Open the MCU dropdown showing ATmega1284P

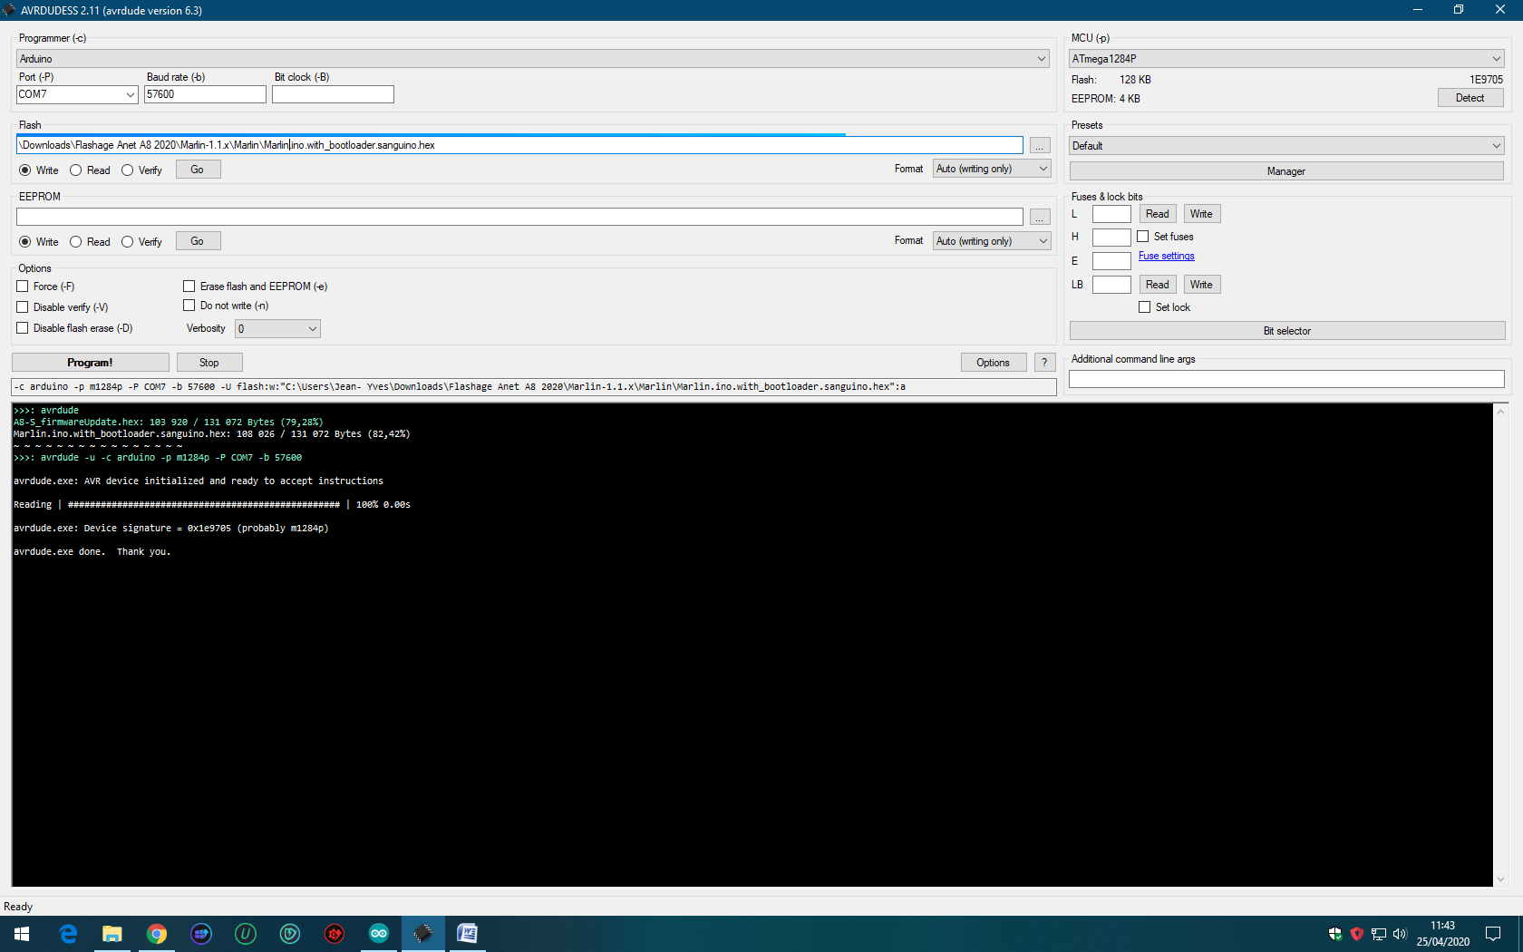pyautogui.click(x=1286, y=59)
